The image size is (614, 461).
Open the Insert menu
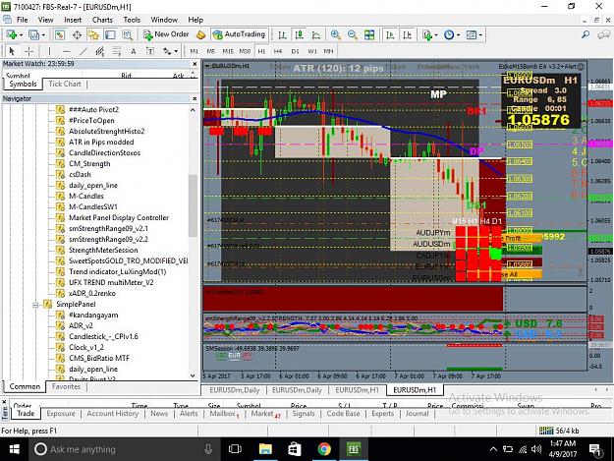[x=73, y=20]
